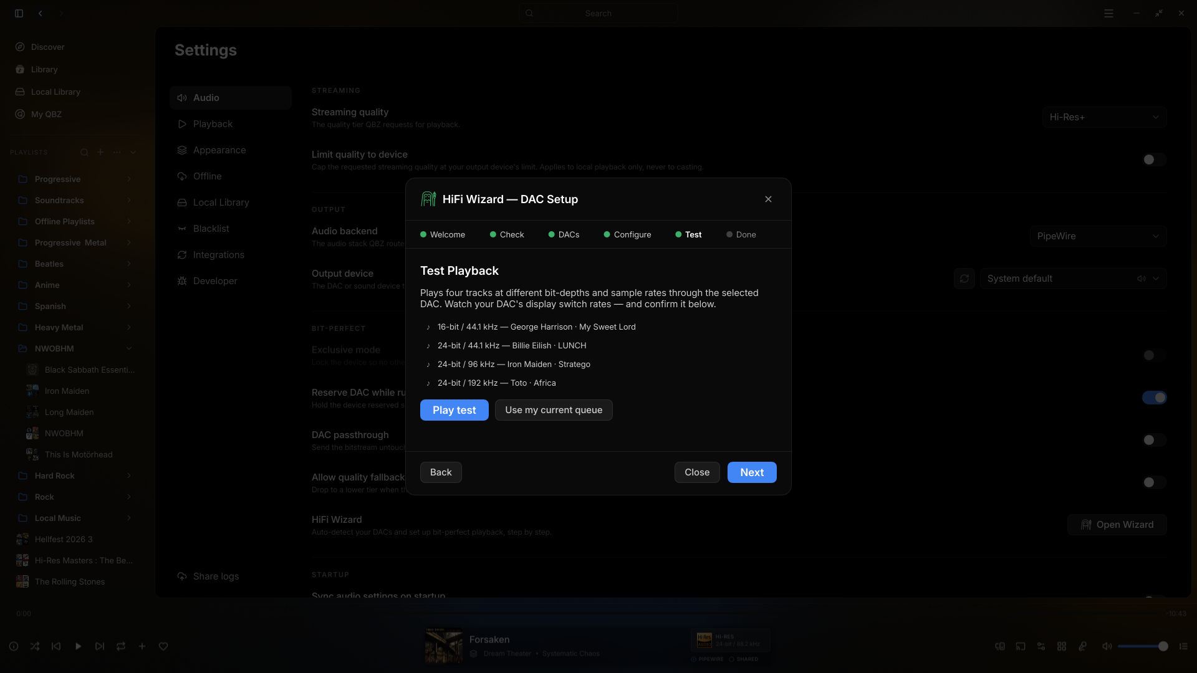The height and width of the screenshot is (673, 1197).
Task: Toggle the Reserve DAC while running switch
Action: pyautogui.click(x=1154, y=398)
